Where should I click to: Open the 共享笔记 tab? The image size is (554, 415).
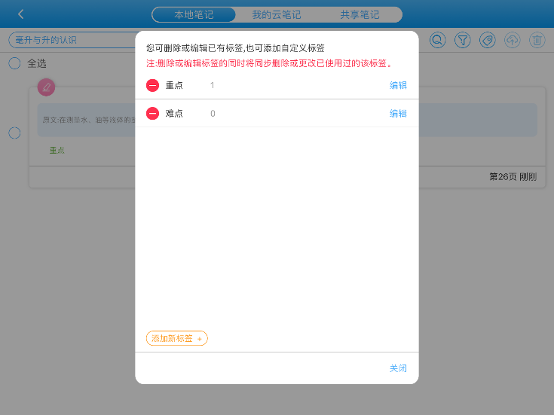[360, 14]
